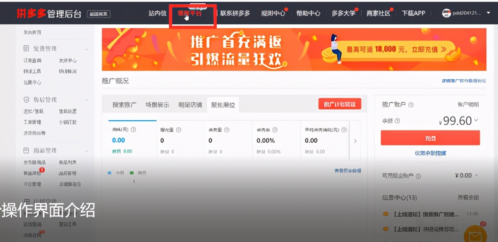
Task: Click the info icon beside 点击率 metric
Action: (x=275, y=129)
